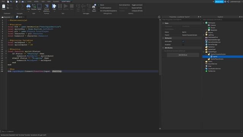Screen dimensions: 243x137
Task: Collapse the StarterCharacterScripts tree node
Action: 206,54
